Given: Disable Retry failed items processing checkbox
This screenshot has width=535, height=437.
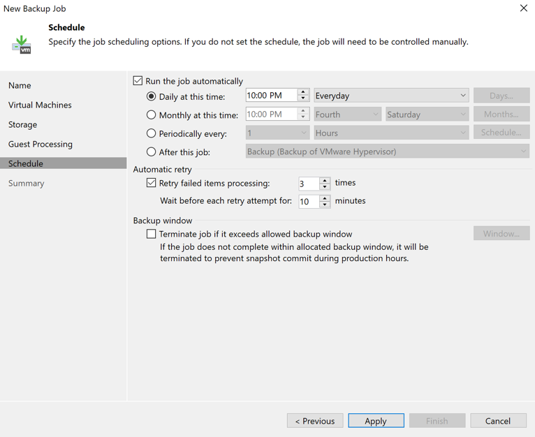Looking at the screenshot, I should pos(151,183).
